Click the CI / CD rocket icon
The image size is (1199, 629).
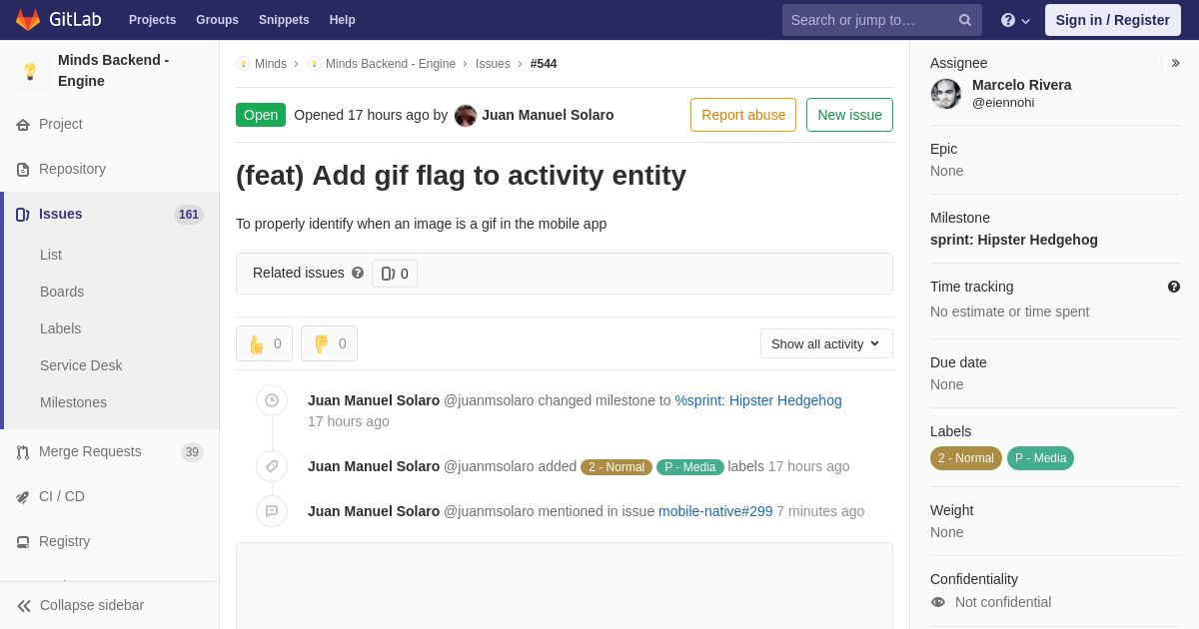(x=23, y=497)
